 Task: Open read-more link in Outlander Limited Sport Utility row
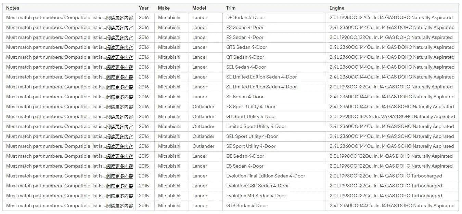pos(119,127)
